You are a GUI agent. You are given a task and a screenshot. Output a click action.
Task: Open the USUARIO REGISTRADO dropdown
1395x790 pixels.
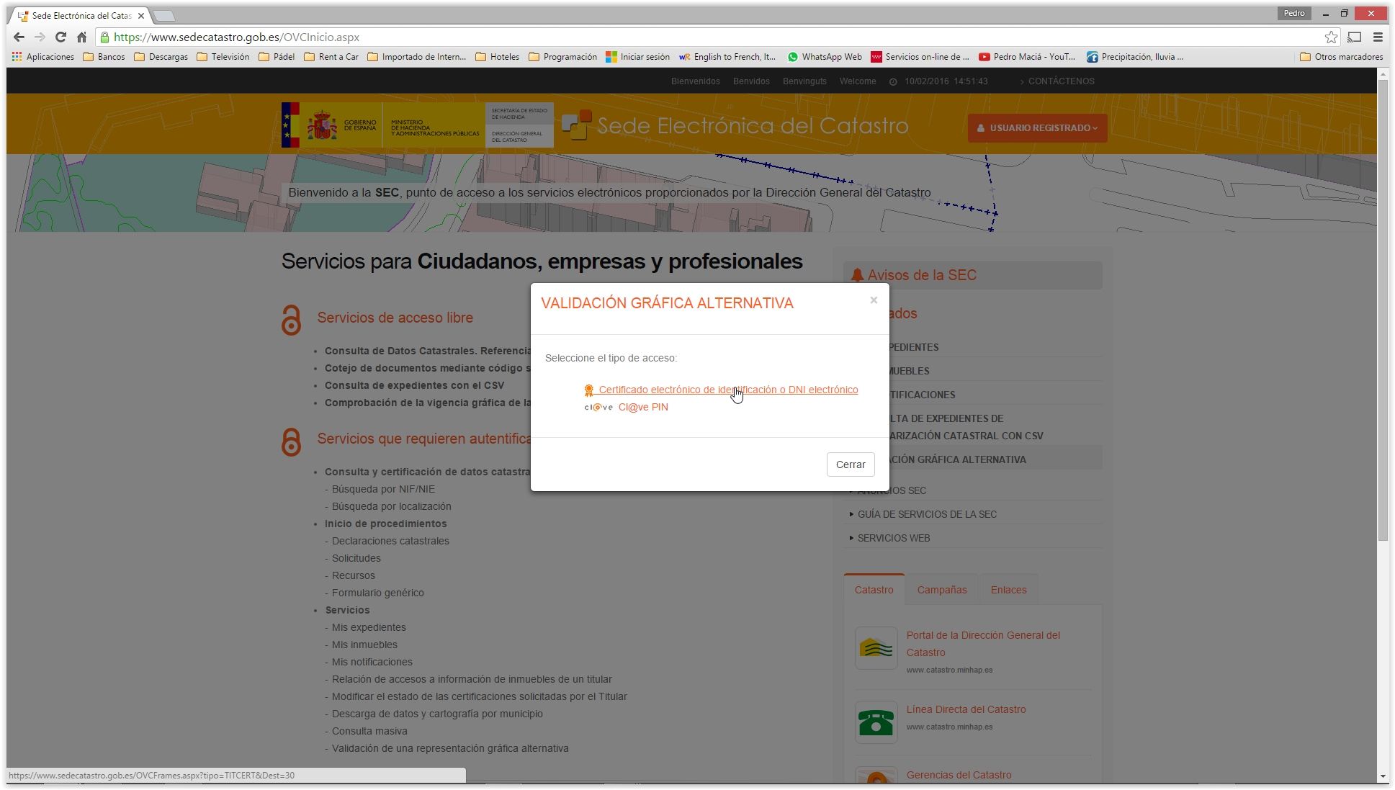click(x=1037, y=128)
